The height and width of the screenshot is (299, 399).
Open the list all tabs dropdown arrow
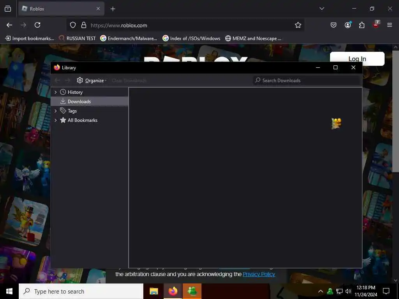click(321, 9)
